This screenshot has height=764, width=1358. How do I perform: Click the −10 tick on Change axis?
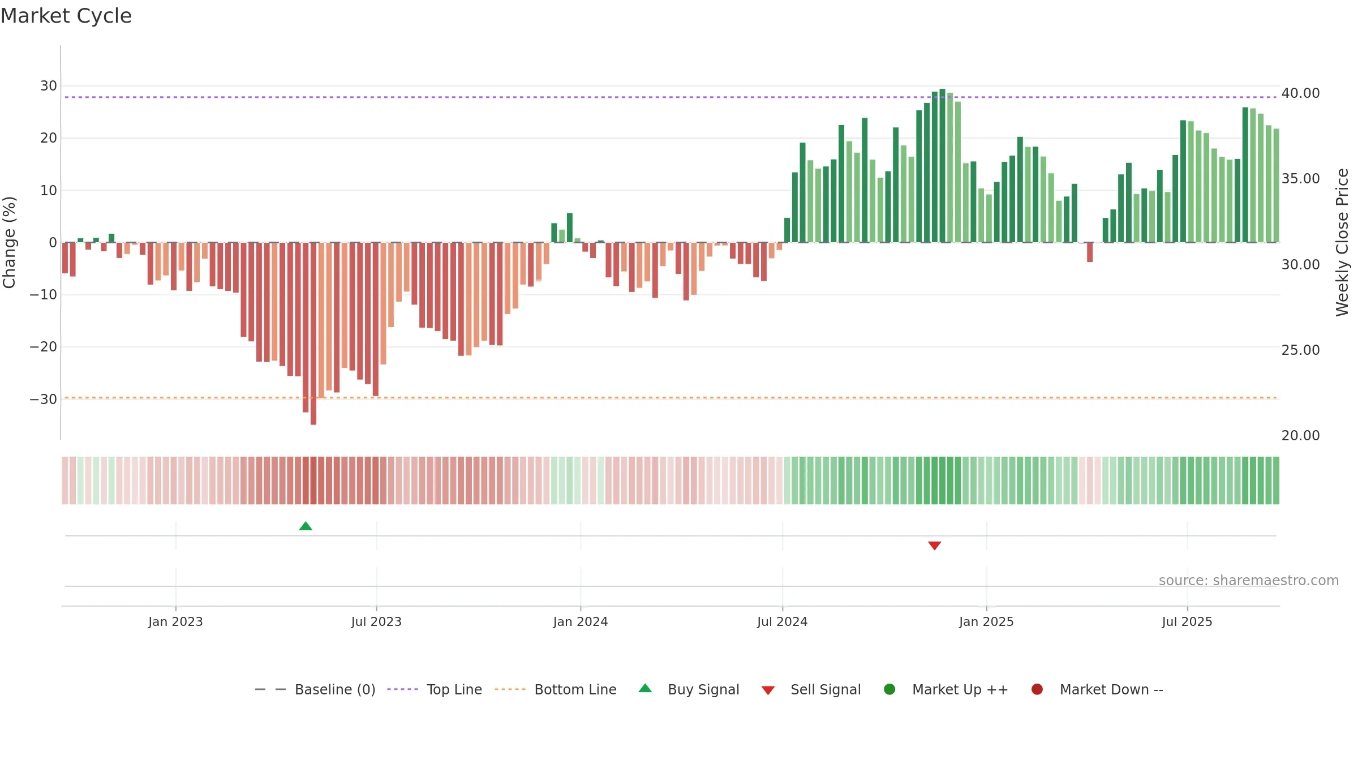(44, 295)
